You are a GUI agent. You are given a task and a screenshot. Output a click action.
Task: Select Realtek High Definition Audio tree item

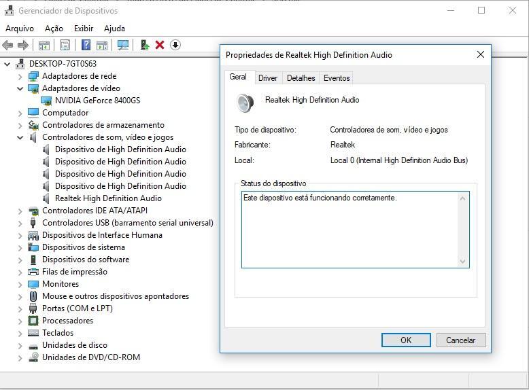pyautogui.click(x=108, y=198)
